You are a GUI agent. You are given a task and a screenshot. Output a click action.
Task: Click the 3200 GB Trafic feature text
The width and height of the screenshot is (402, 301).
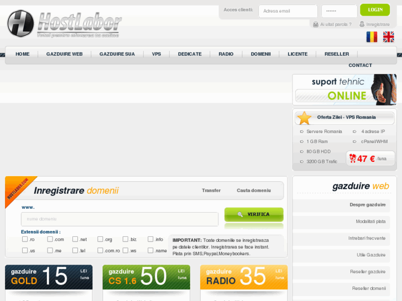322,162
